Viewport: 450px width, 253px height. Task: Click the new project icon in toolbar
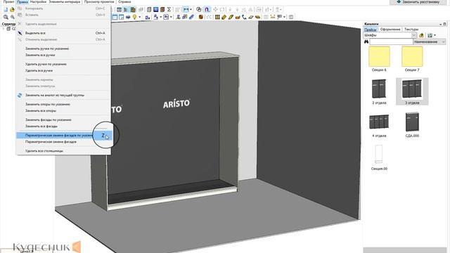[6, 9]
